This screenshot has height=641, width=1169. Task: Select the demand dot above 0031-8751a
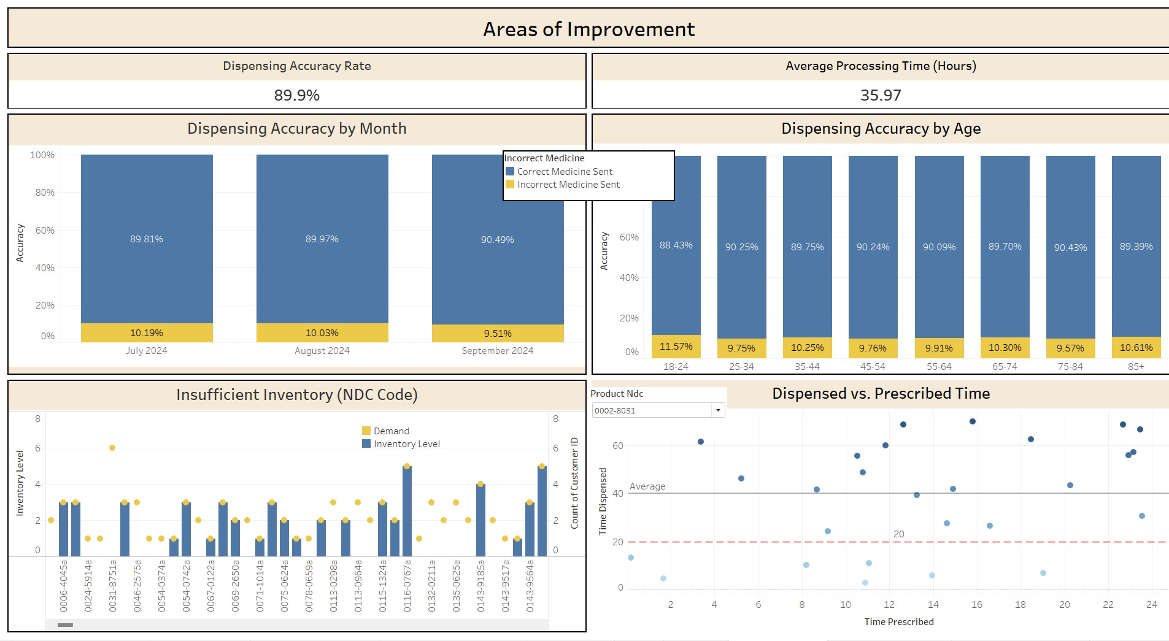tap(112, 448)
